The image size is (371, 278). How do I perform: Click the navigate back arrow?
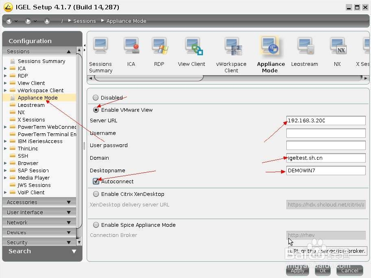point(9,21)
